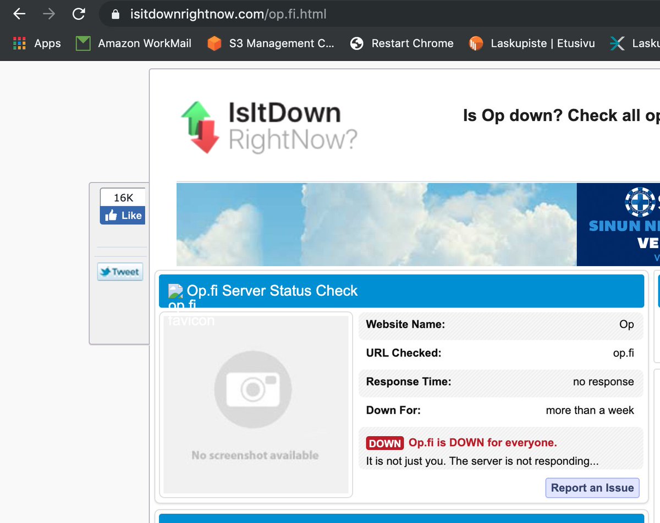Click the No screenshot available placeholder

tap(256, 405)
